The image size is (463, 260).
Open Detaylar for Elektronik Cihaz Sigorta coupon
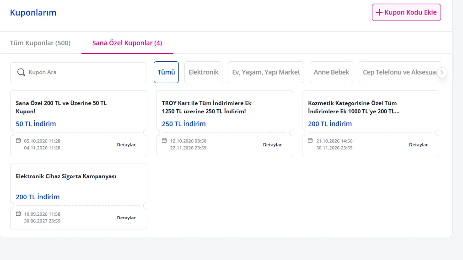tap(126, 218)
